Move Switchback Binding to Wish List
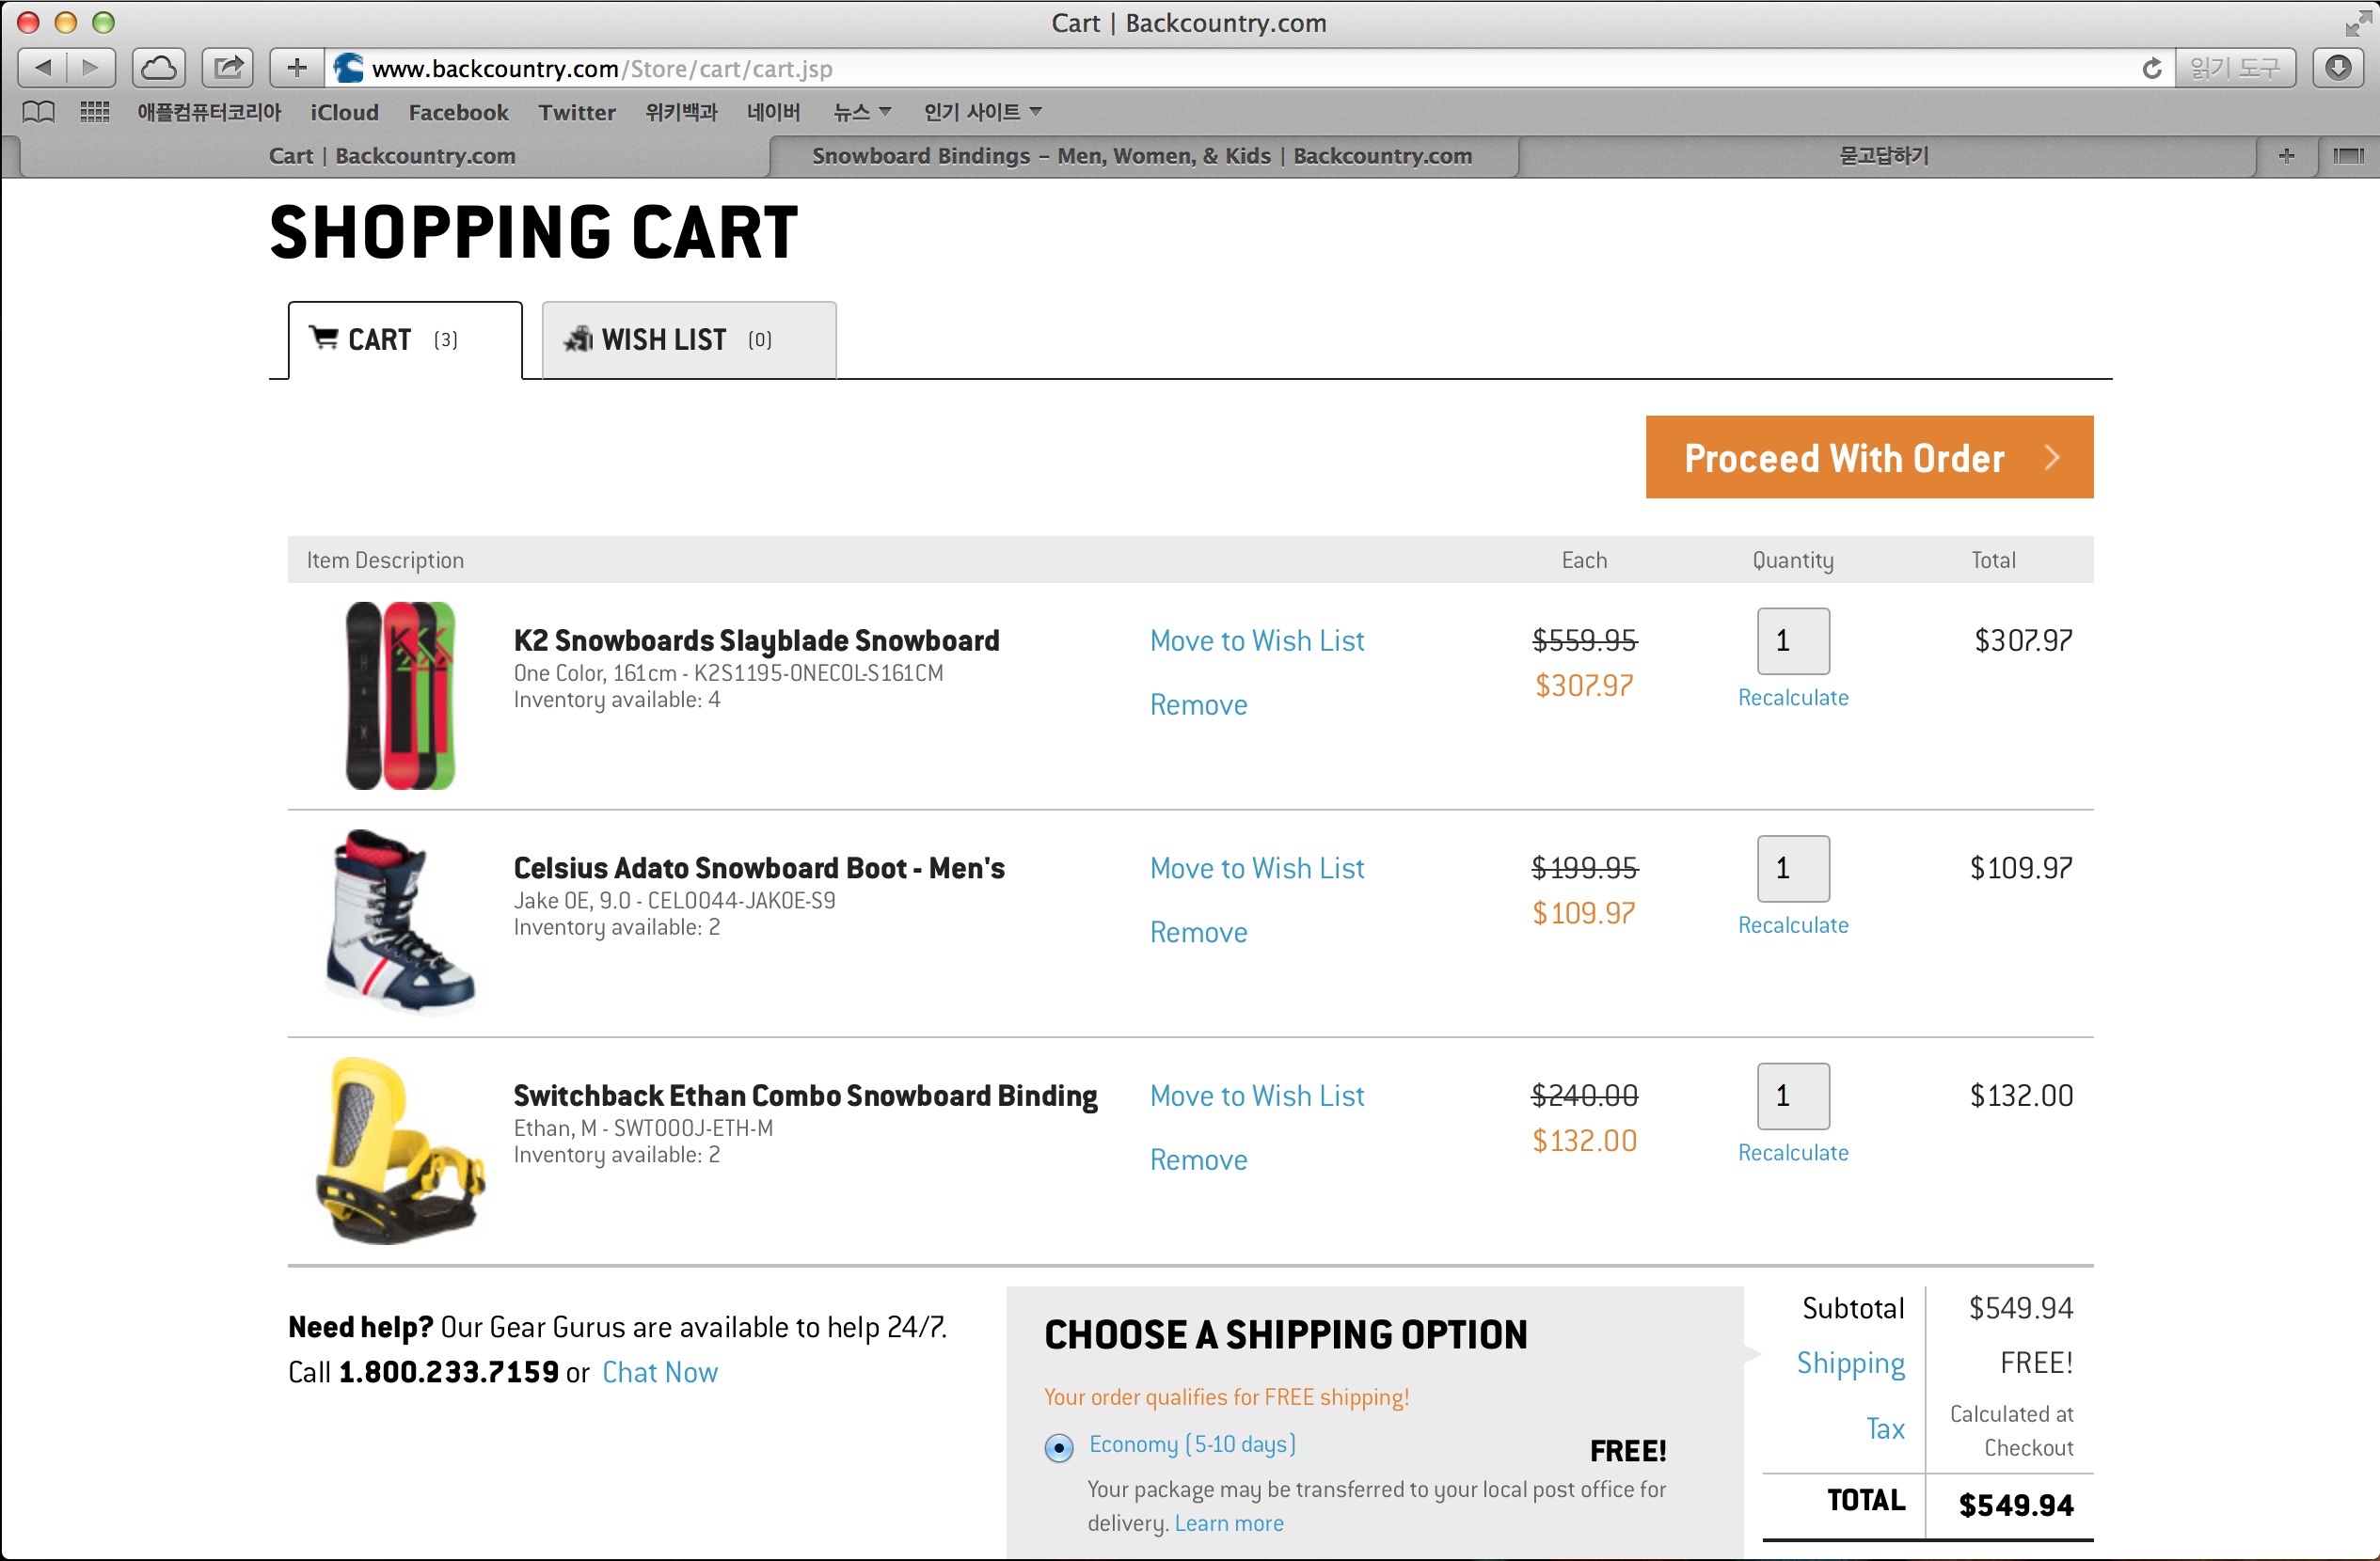The width and height of the screenshot is (2380, 1561). pyautogui.click(x=1256, y=1096)
